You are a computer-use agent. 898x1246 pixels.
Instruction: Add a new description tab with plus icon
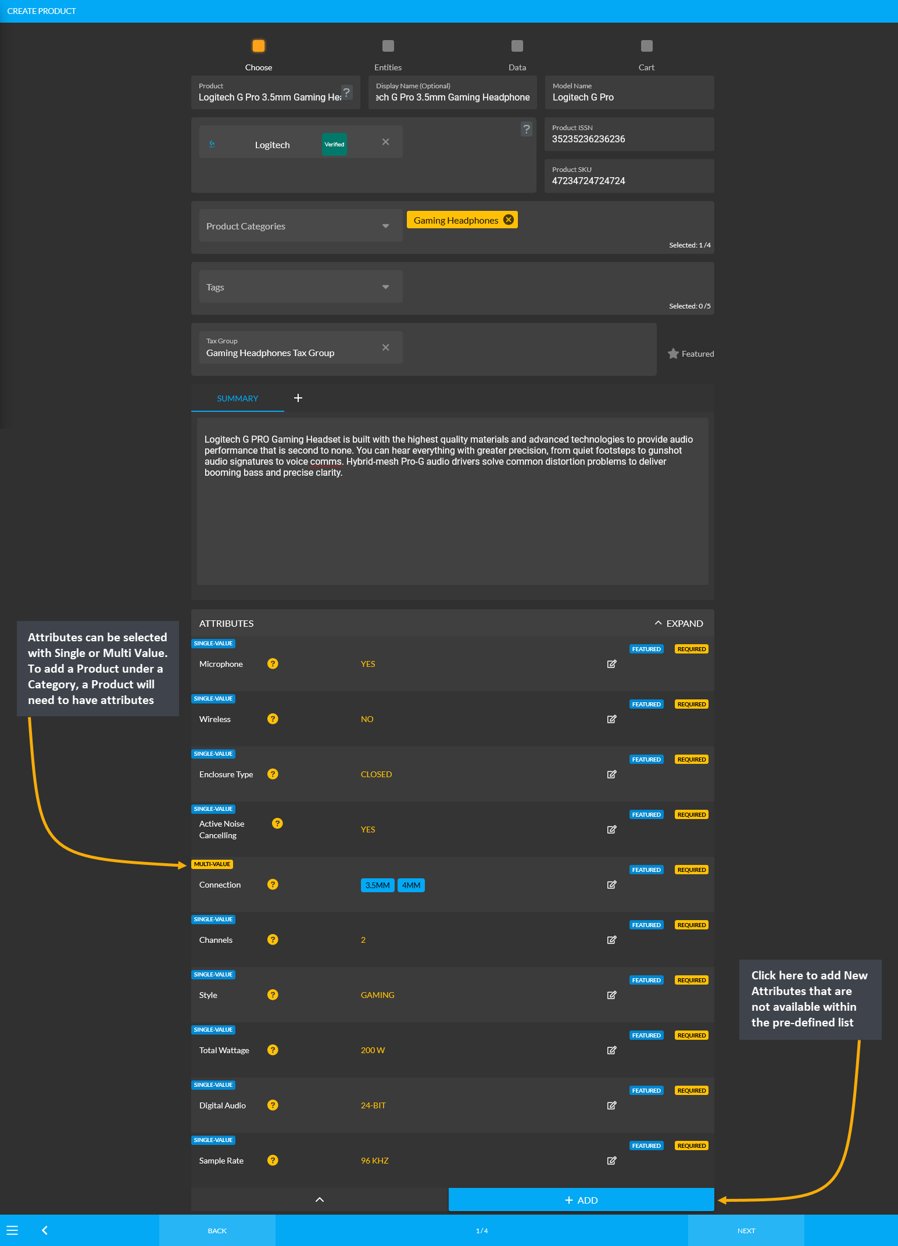[x=298, y=398]
